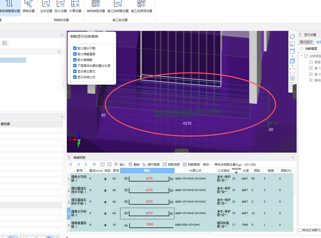Click the right edge expand arrow of viewport
This screenshot has width=321, height=238.
[x=295, y=92]
